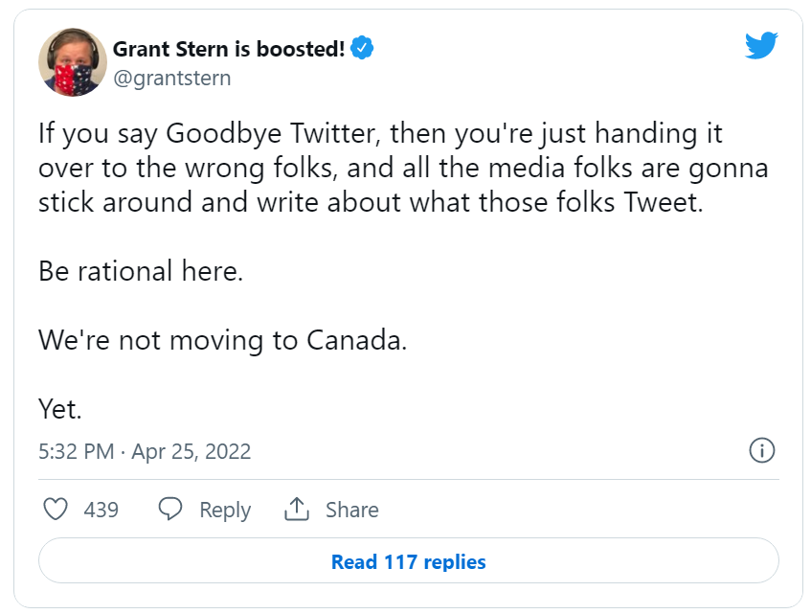Click the "Be rational here." sentence
The image size is (811, 614).
pos(141,271)
